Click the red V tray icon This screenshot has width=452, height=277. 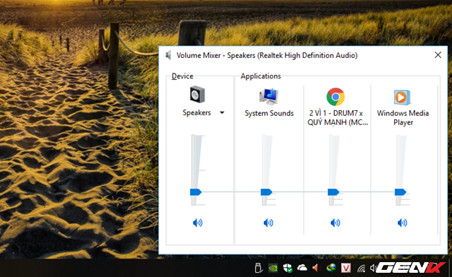point(345,268)
